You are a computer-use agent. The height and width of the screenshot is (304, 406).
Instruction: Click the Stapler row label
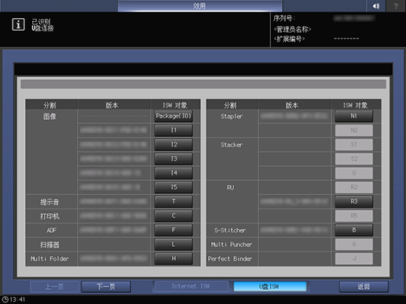[232, 117]
